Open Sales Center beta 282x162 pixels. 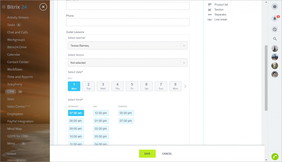19,106
